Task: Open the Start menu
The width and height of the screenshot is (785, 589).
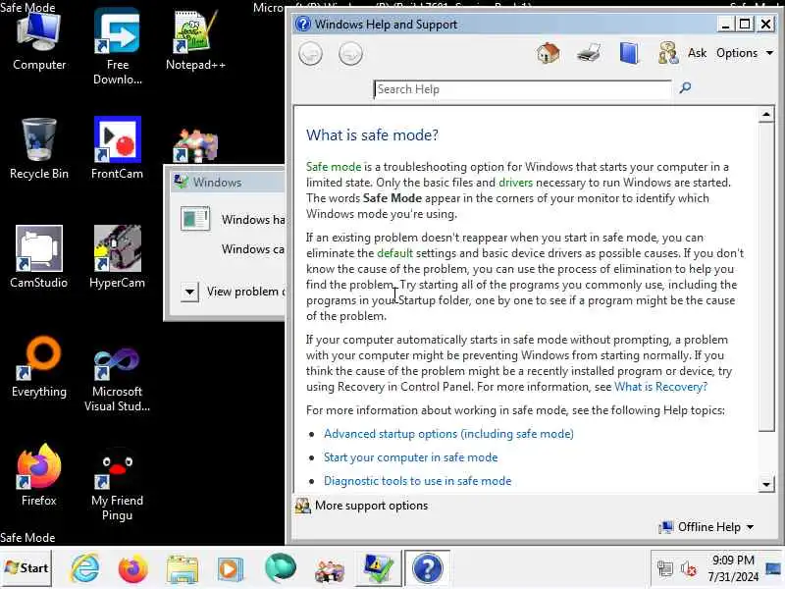Action: (x=26, y=568)
